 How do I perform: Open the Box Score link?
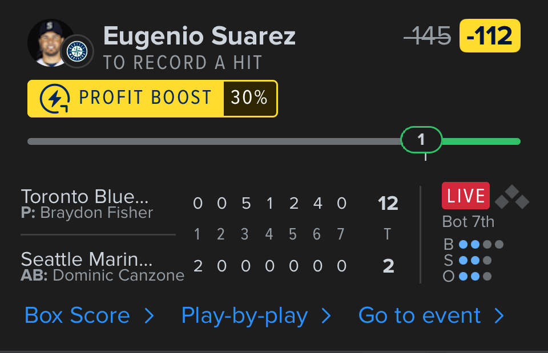[77, 315]
